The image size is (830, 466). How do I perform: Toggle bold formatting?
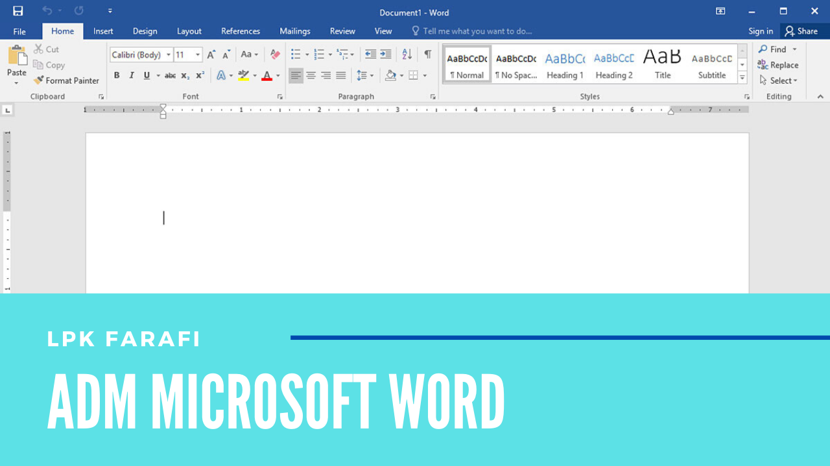point(117,76)
